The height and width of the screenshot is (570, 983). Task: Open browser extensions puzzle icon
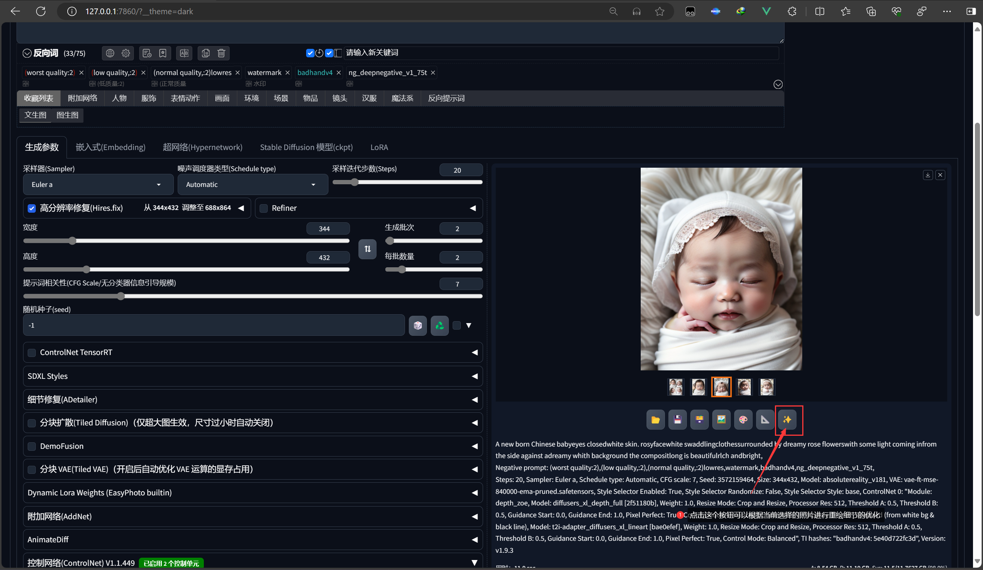pyautogui.click(x=792, y=11)
